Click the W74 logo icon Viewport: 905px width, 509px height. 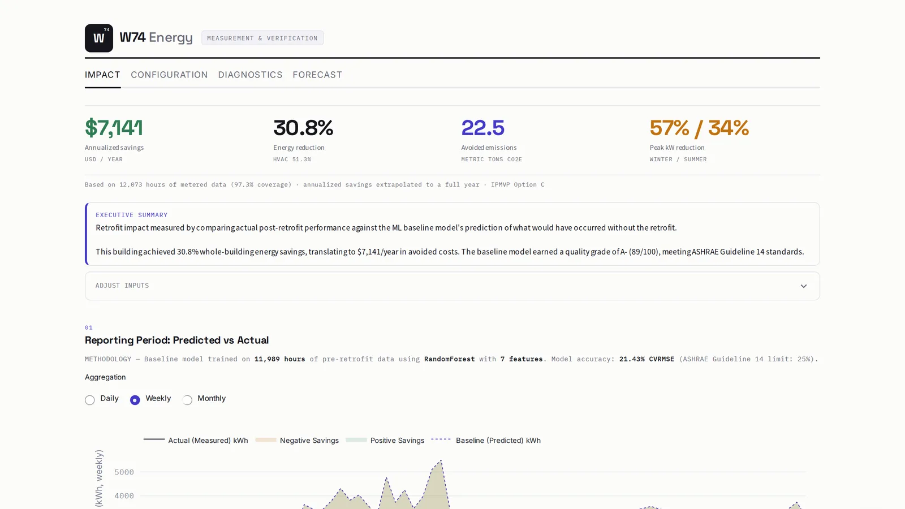pos(99,38)
